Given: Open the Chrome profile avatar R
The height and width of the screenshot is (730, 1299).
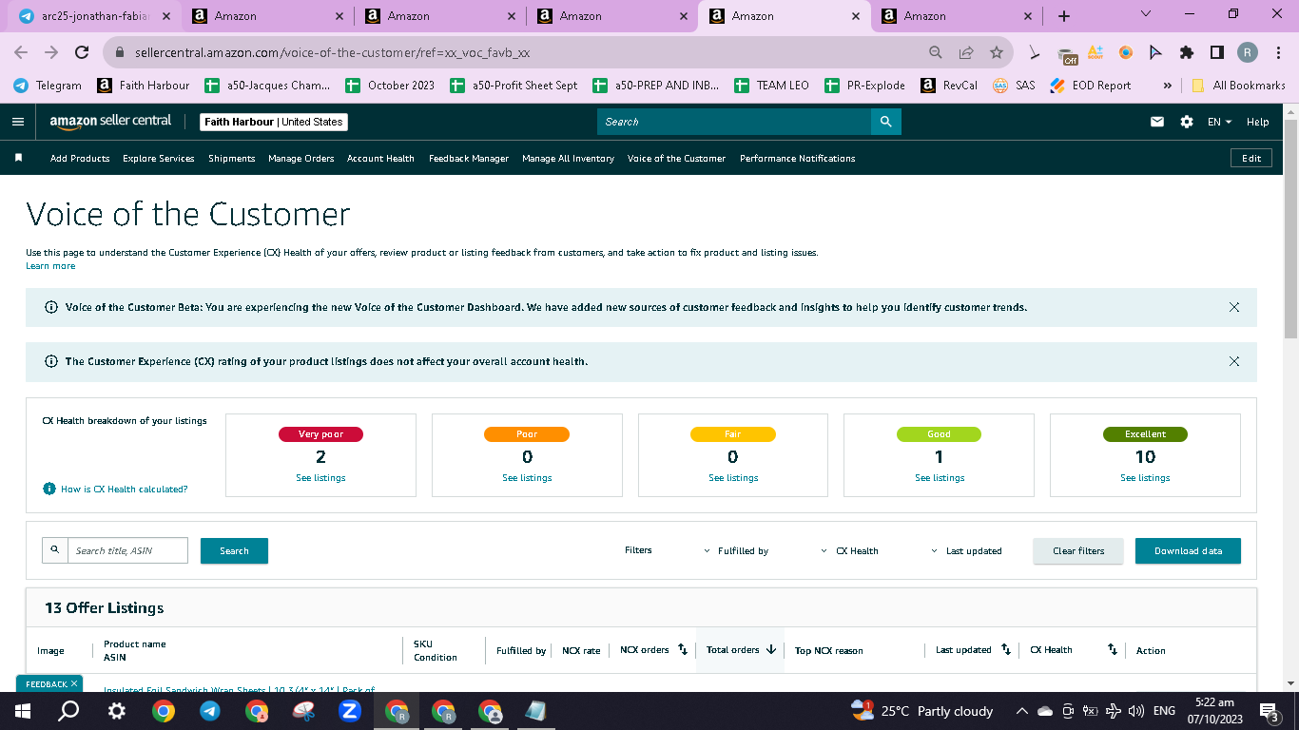Looking at the screenshot, I should pos(1248,53).
